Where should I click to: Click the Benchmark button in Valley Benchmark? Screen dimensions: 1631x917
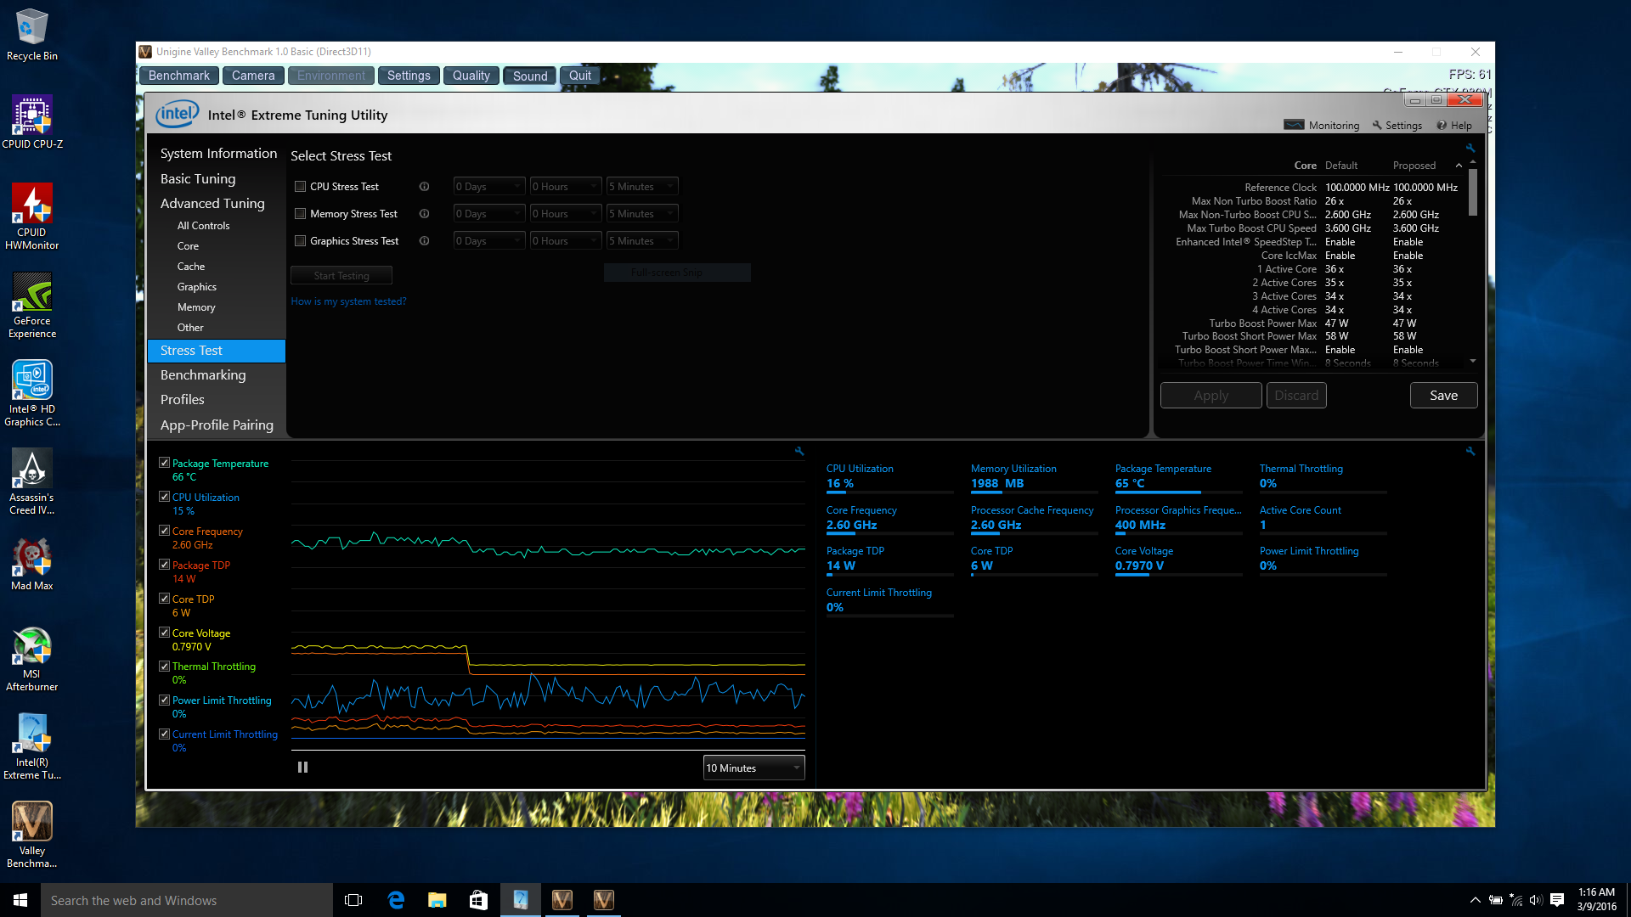pyautogui.click(x=178, y=76)
